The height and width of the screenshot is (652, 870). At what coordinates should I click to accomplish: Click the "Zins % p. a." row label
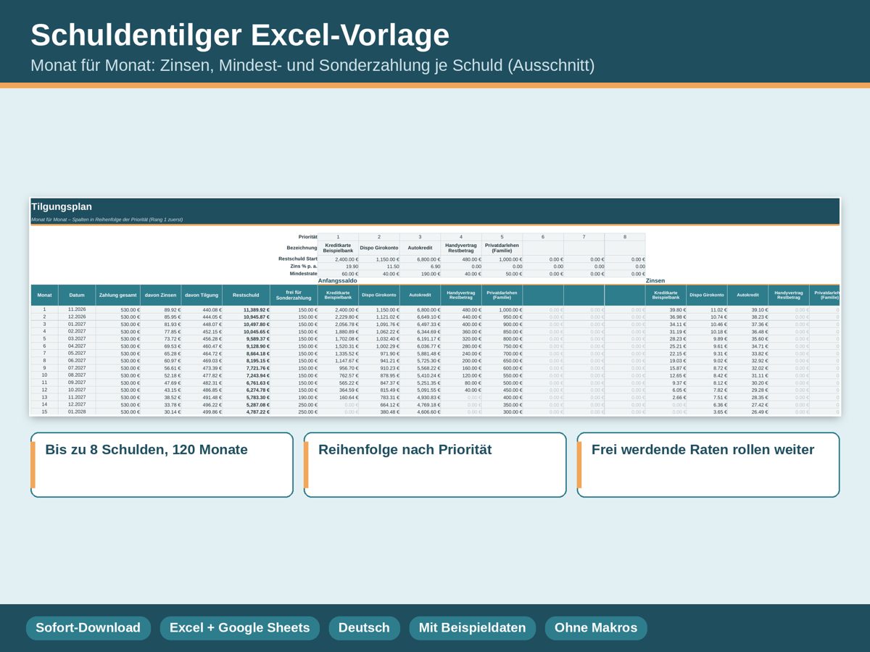304,267
